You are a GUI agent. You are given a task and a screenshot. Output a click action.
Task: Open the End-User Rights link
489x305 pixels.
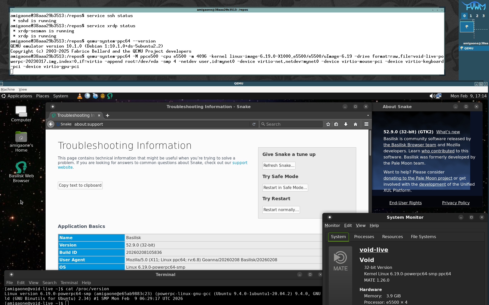(x=405, y=203)
